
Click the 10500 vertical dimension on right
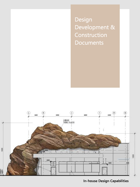coord(133,156)
